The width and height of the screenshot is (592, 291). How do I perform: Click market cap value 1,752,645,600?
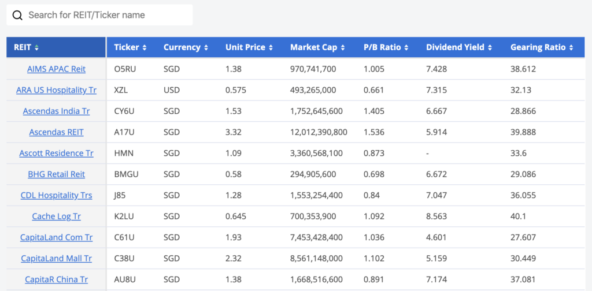(x=316, y=111)
